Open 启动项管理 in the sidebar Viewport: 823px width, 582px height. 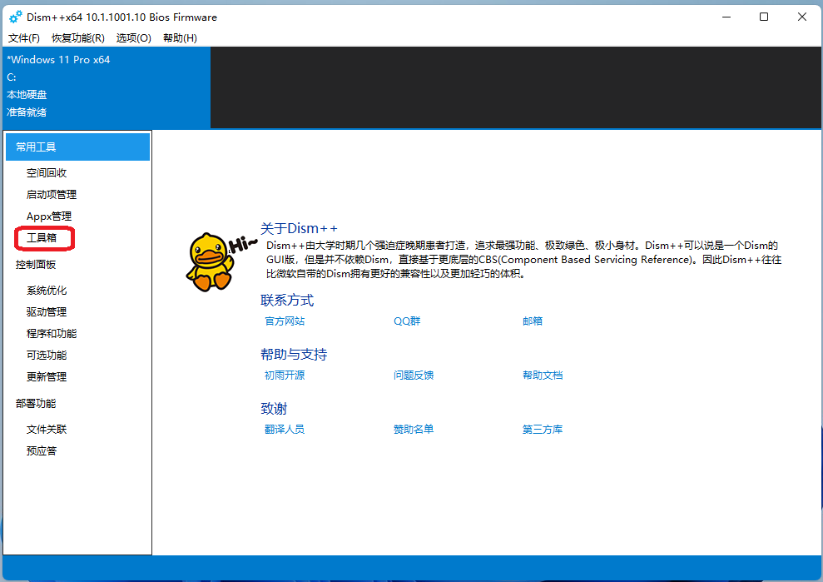[52, 194]
